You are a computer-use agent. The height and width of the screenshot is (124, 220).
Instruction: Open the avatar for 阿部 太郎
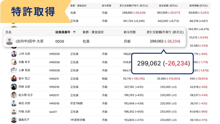[x=14, y=87]
